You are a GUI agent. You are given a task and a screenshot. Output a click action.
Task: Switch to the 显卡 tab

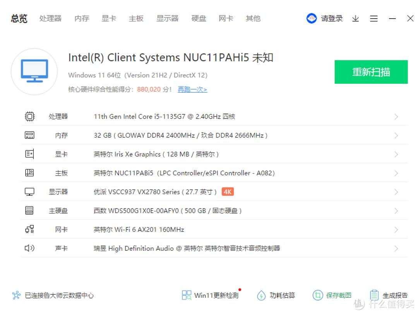pyautogui.click(x=109, y=18)
